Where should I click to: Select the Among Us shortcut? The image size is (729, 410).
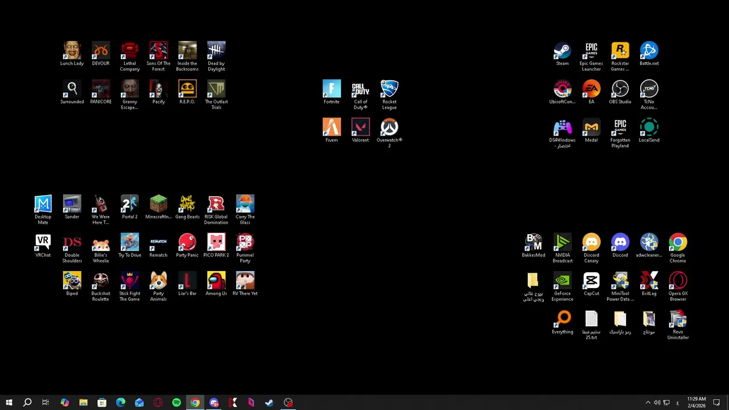pos(216,283)
